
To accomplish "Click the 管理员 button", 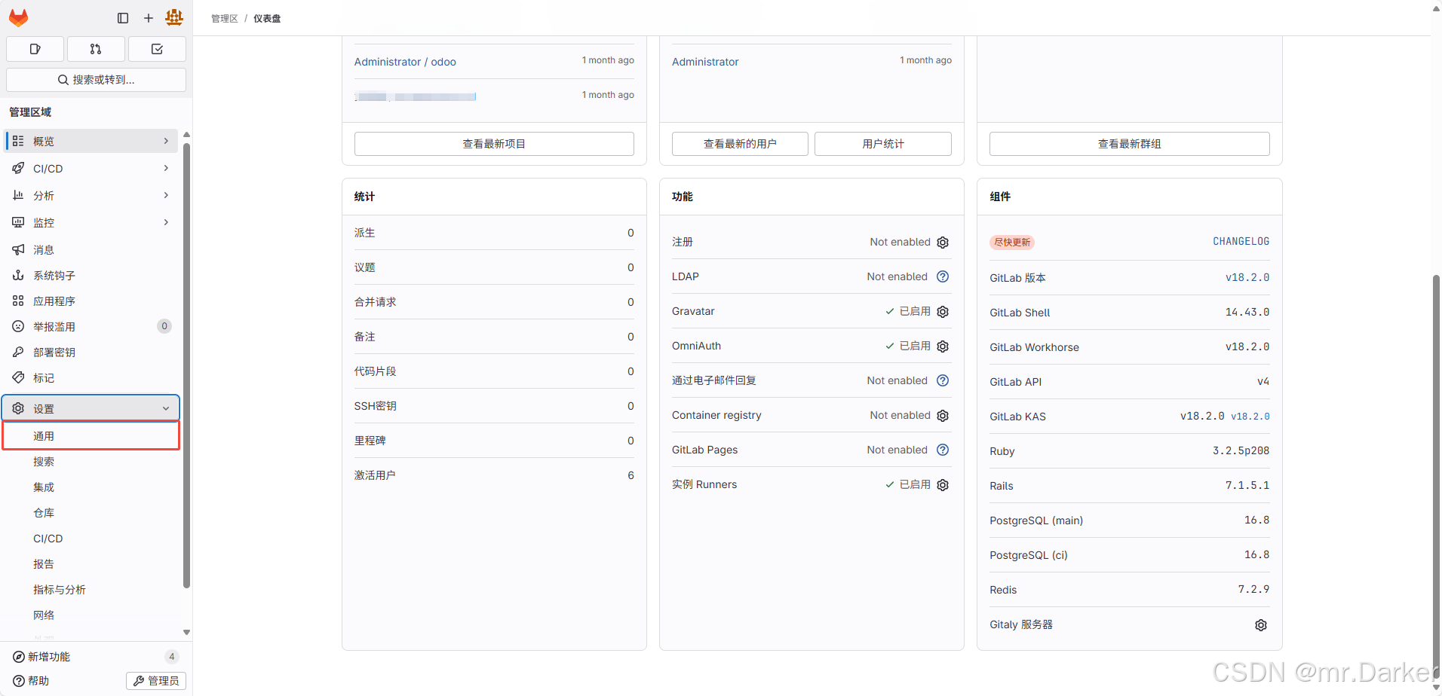I will (x=156, y=681).
